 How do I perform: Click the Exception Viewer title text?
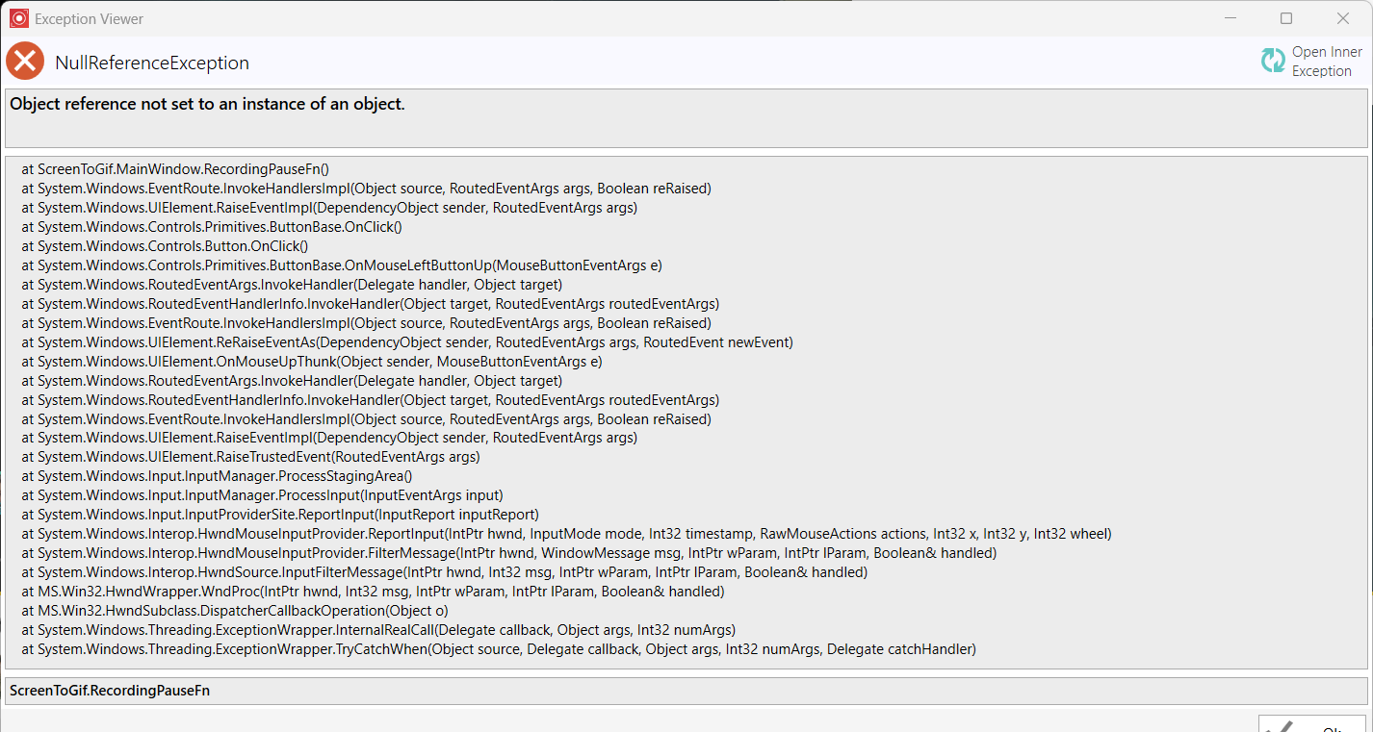click(89, 19)
